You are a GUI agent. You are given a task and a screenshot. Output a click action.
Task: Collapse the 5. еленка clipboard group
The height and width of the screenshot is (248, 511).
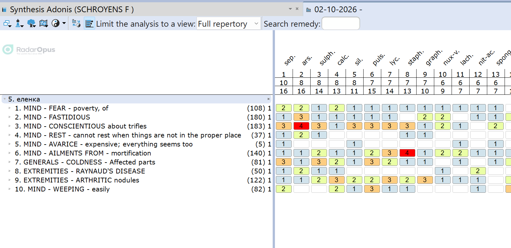[x=4, y=99]
